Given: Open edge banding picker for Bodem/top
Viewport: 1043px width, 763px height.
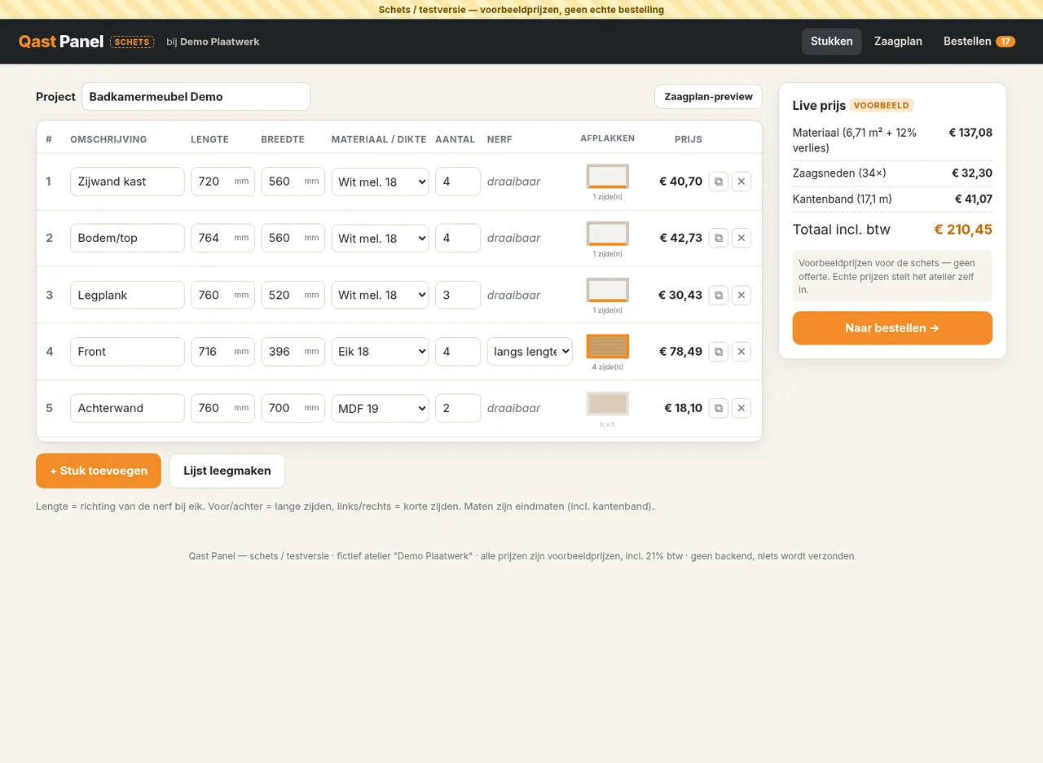Looking at the screenshot, I should (x=608, y=234).
